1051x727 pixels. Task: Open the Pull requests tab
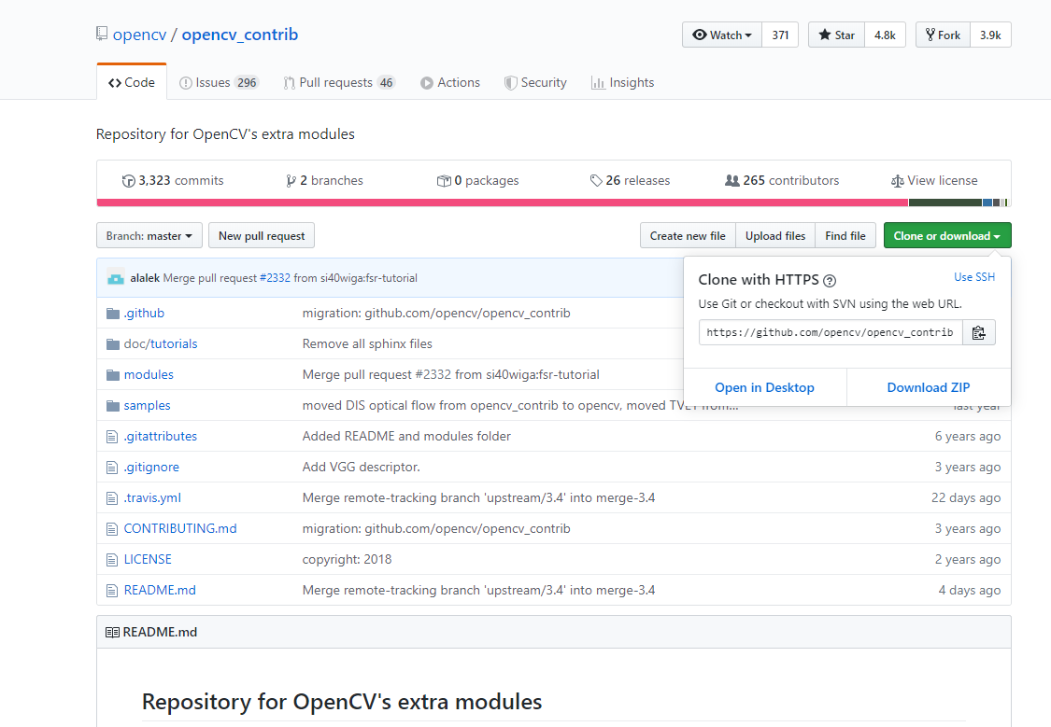pos(339,82)
